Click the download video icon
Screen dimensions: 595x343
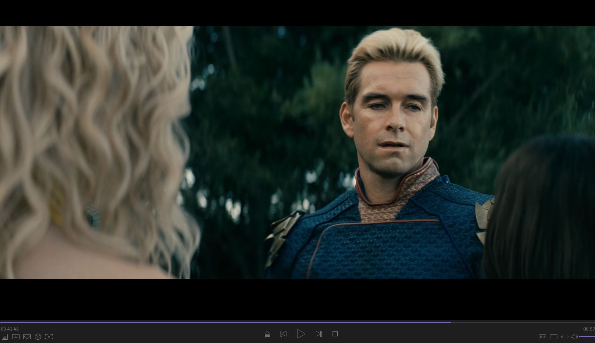[16, 337]
